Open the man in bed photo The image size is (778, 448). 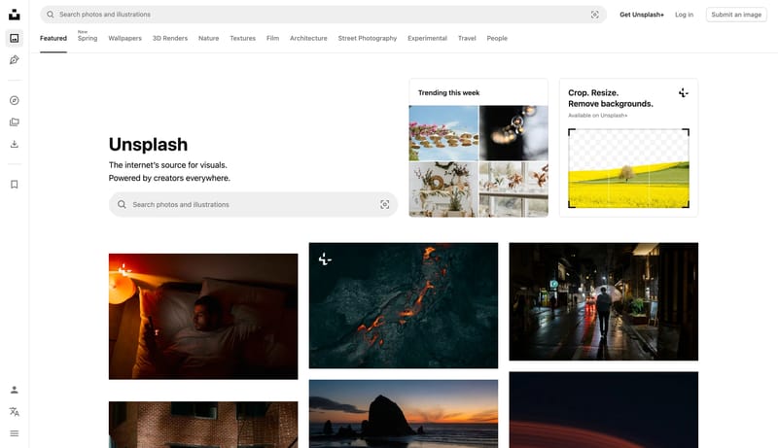tap(203, 316)
